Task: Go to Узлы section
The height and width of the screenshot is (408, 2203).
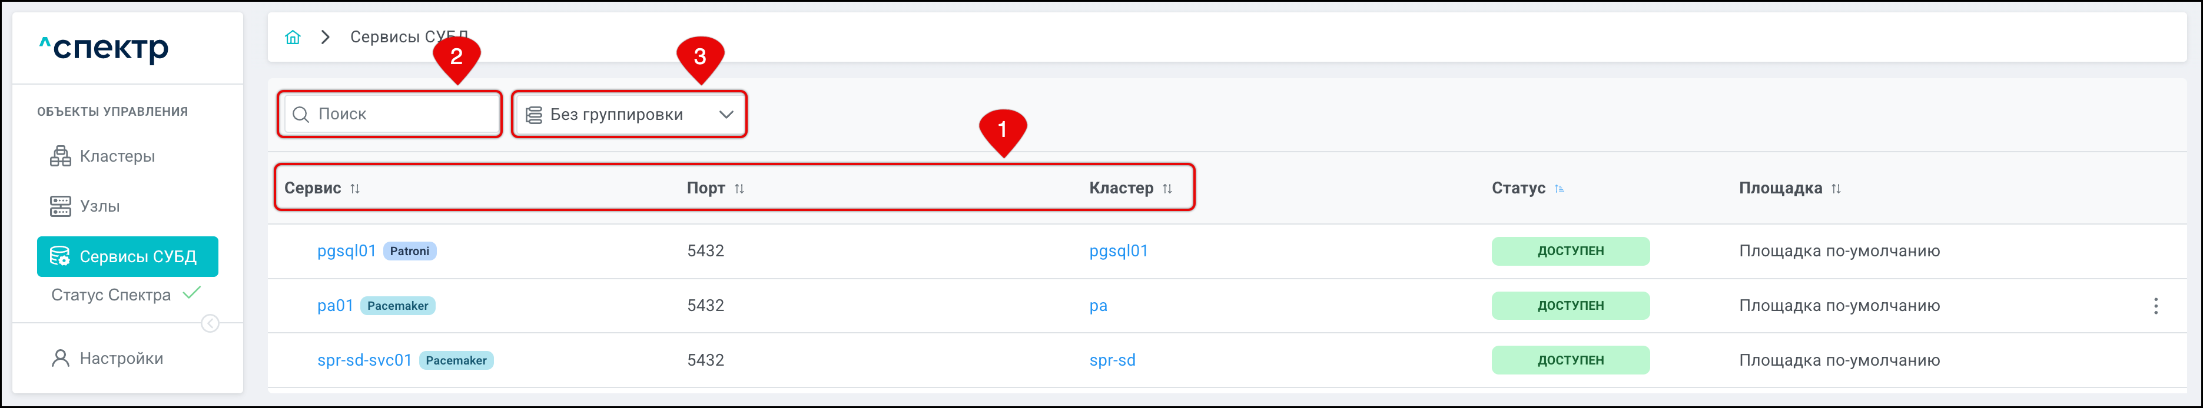Action: pos(99,206)
